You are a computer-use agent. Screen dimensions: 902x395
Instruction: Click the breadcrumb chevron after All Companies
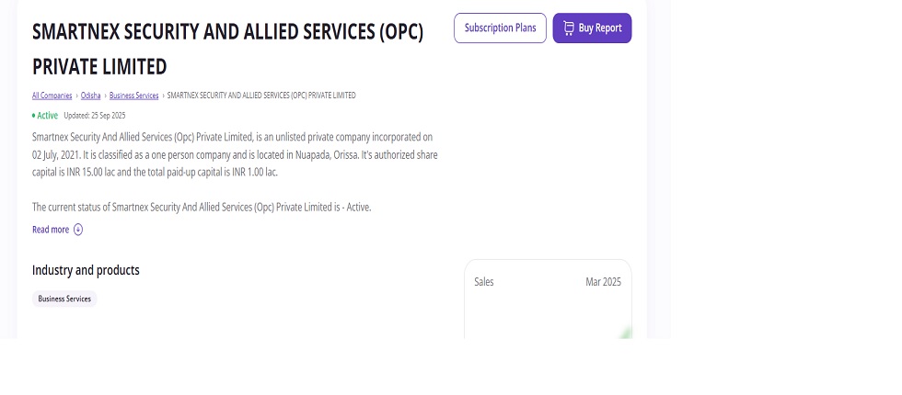click(x=76, y=96)
